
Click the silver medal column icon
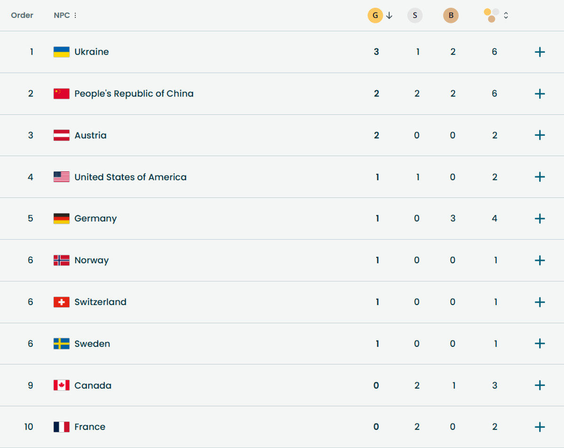tap(415, 16)
